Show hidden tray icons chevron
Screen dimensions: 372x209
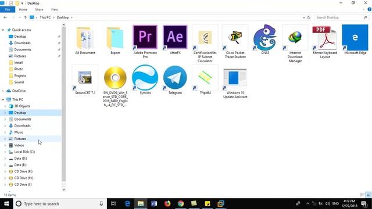pos(307,204)
